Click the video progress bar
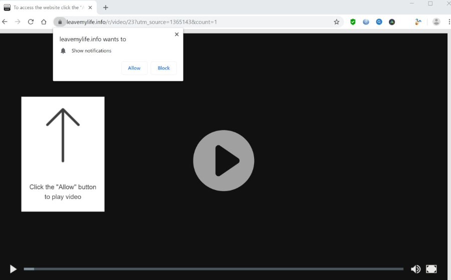The width and height of the screenshot is (451, 280). pos(213,269)
